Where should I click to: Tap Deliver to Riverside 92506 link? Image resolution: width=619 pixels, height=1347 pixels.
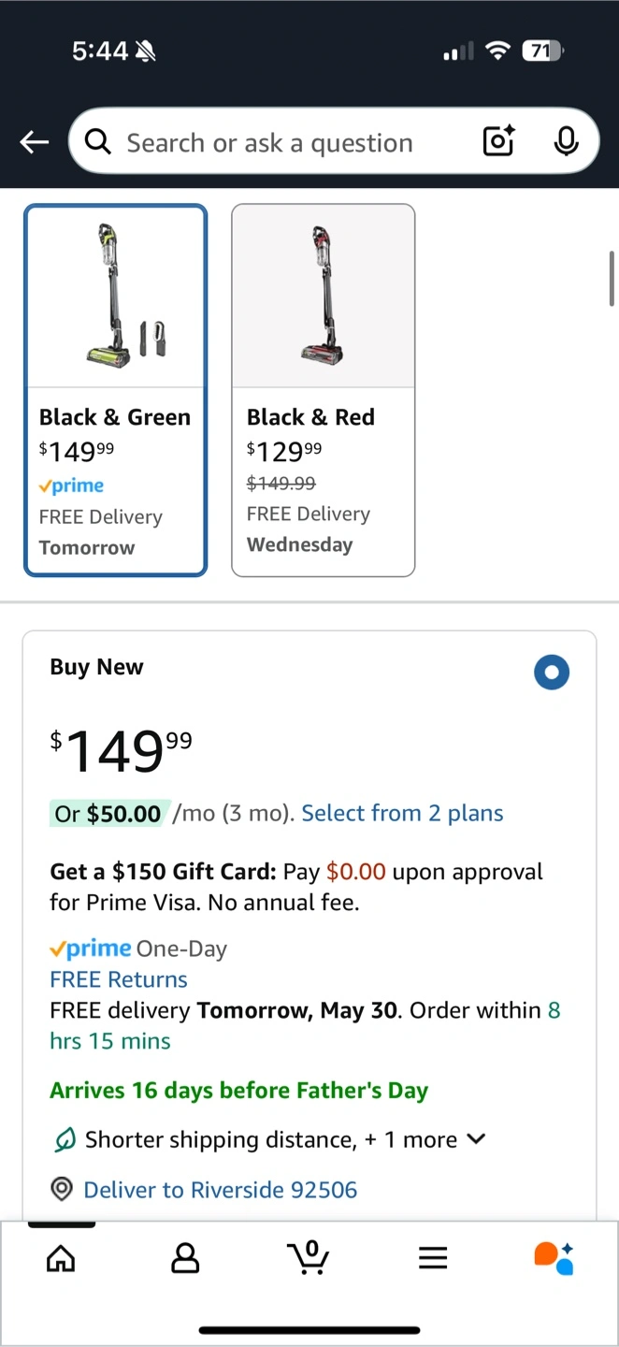(221, 1190)
